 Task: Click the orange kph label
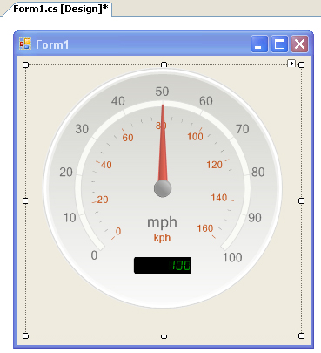coord(162,238)
